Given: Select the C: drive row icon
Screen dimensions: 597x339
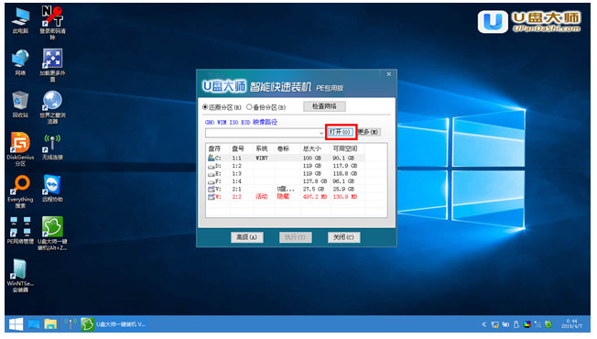Looking at the screenshot, I should 212,158.
